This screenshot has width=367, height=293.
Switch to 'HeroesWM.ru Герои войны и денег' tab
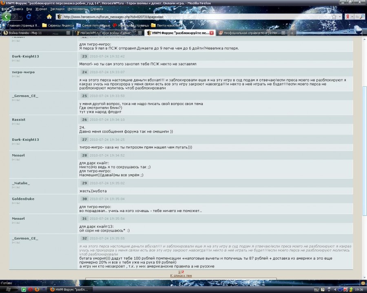(108, 33)
